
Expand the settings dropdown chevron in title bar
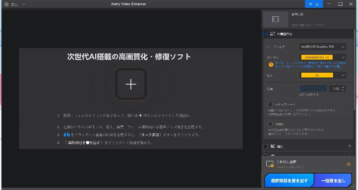click(23, 4)
